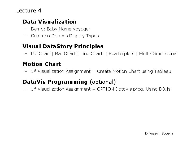This screenshot has width=191, height=143.
Task: Click the "(optional)" label
Action: coord(103,82)
